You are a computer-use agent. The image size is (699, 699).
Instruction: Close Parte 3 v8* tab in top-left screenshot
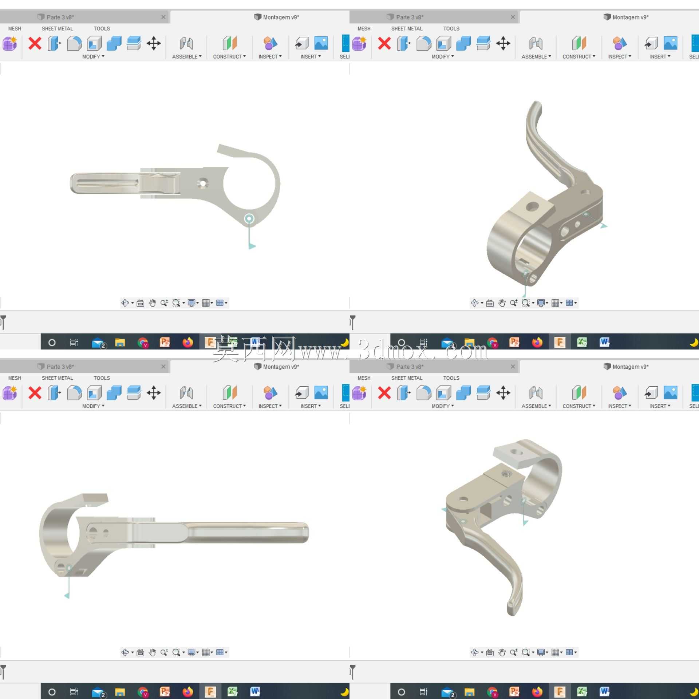click(163, 17)
